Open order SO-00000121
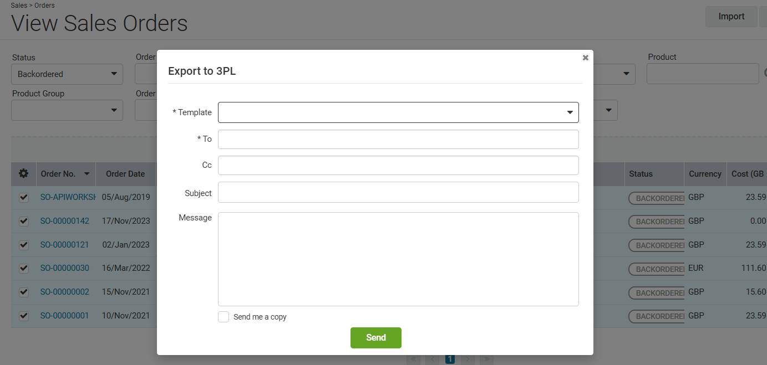Viewport: 767px width, 365px height. tap(64, 245)
